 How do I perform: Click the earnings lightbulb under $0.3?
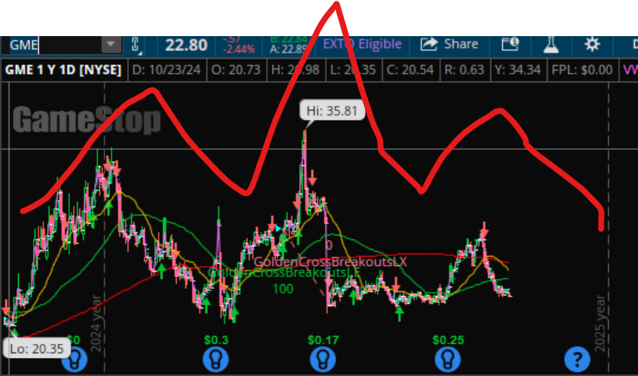(x=216, y=360)
